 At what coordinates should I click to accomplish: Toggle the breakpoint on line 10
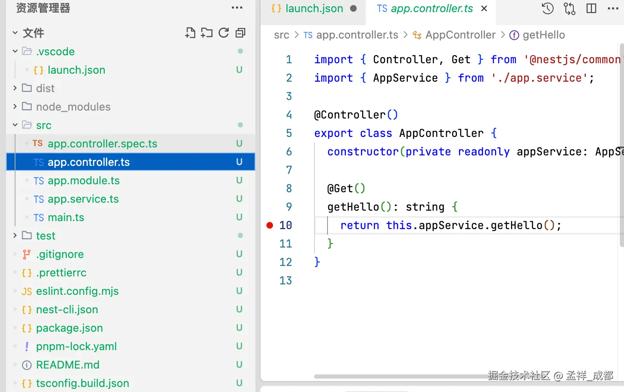270,225
